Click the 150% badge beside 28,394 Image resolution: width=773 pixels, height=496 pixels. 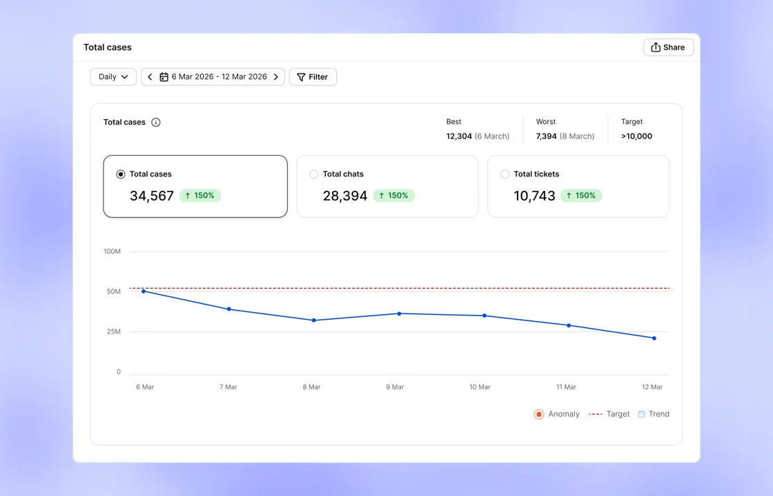394,196
